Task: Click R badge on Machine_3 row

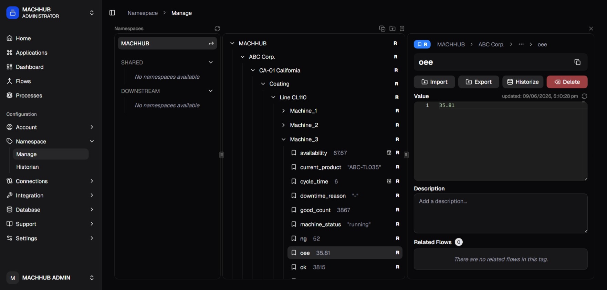Action: (x=397, y=139)
